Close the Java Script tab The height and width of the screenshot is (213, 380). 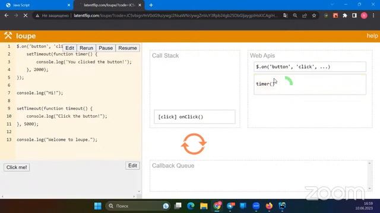69,5
